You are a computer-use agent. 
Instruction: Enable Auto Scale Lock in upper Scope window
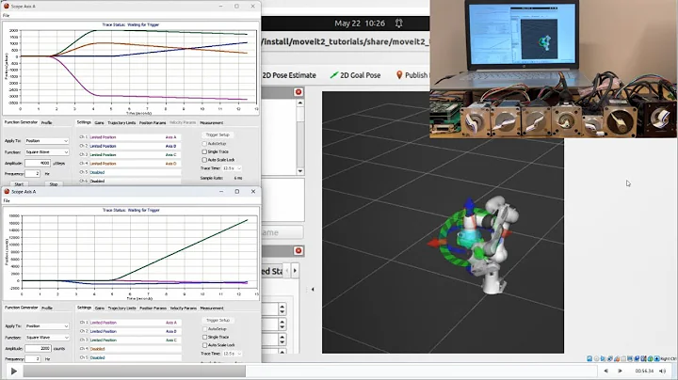coord(204,160)
